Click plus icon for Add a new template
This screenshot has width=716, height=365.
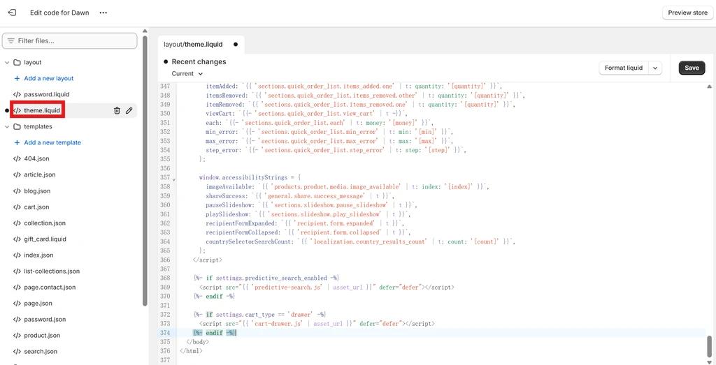[x=17, y=142]
